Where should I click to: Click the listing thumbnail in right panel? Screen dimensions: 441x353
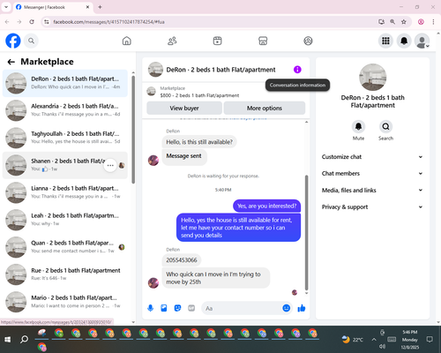pyautogui.click(x=372, y=77)
